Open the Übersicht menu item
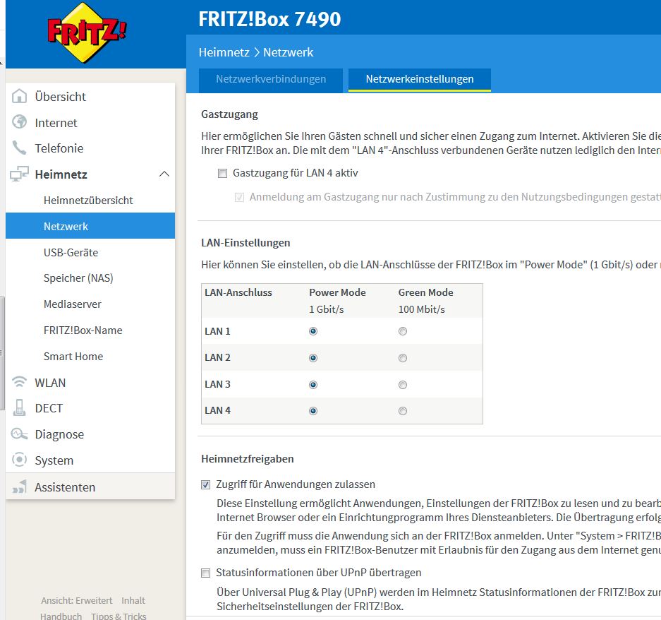 pyautogui.click(x=90, y=96)
